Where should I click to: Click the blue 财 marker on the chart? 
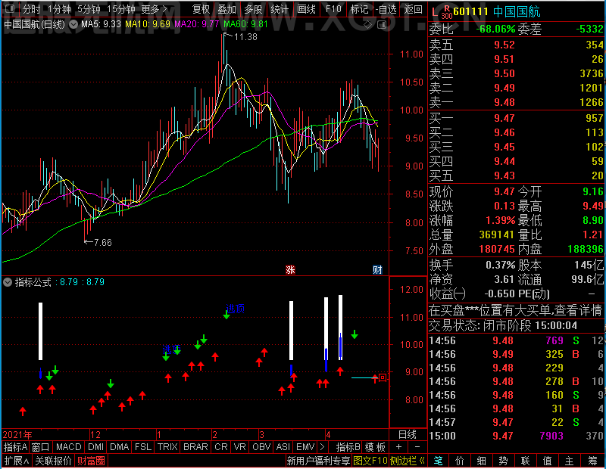(377, 269)
